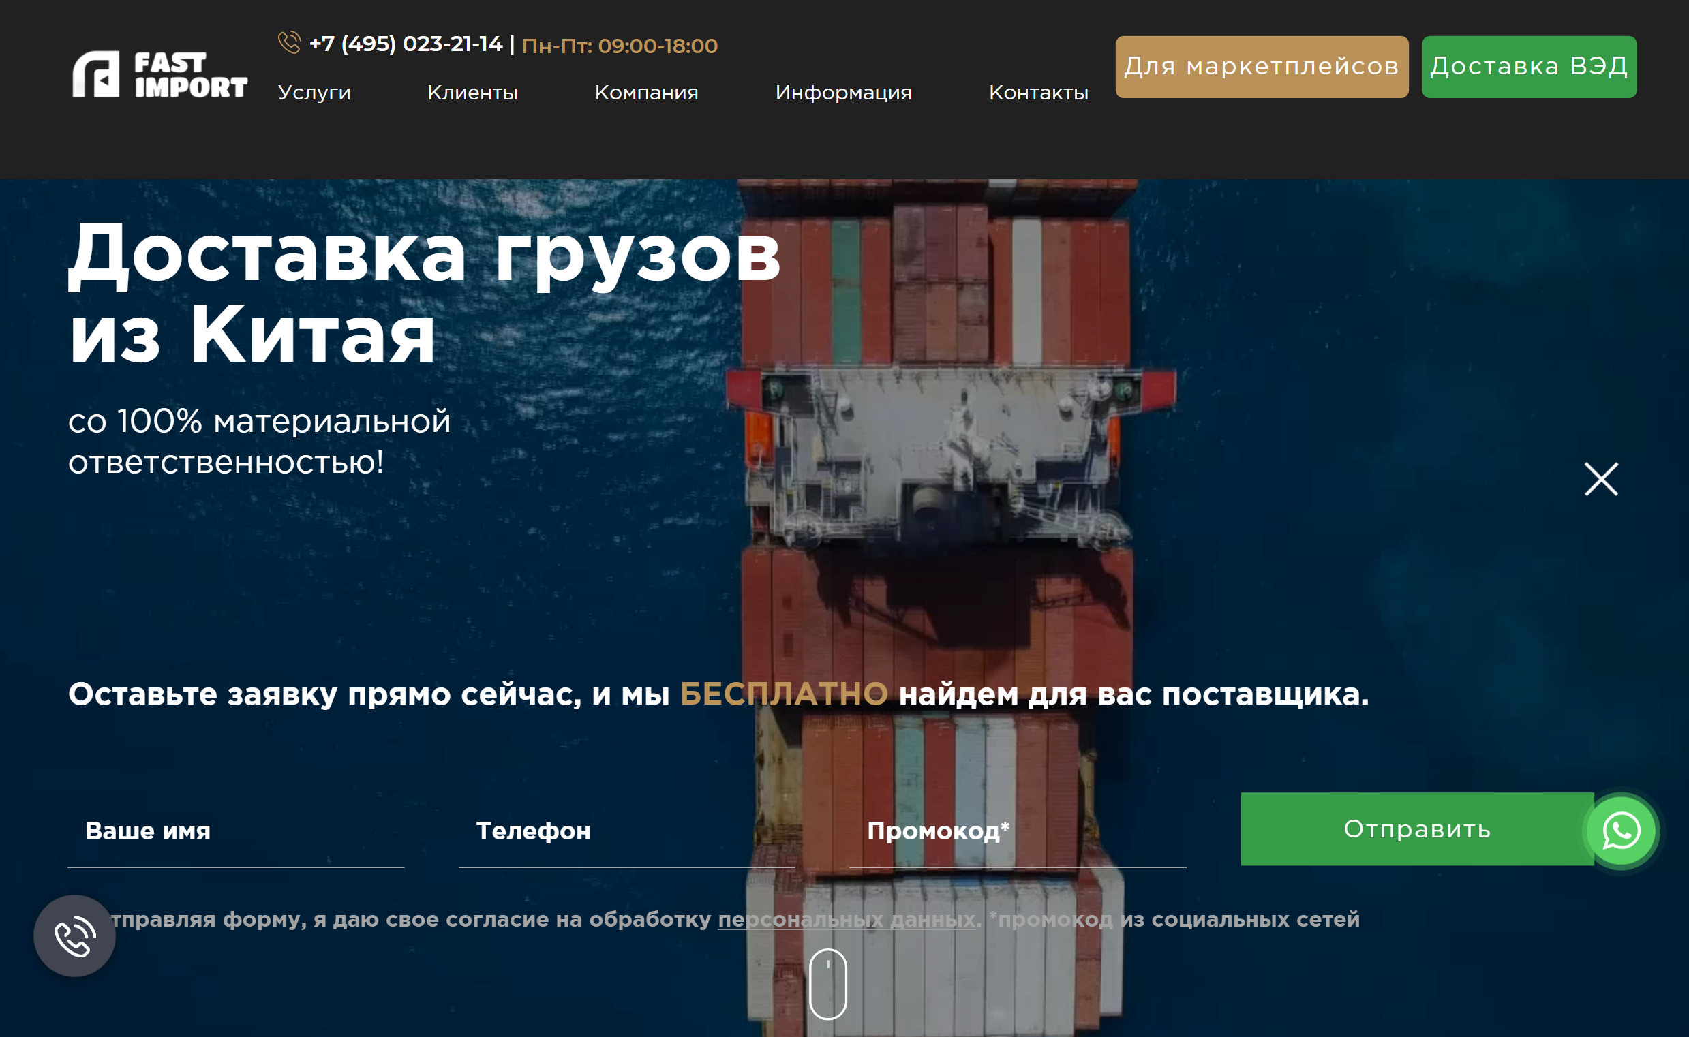The image size is (1689, 1037).
Task: Focus the Ваше имя input field
Action: point(236,831)
